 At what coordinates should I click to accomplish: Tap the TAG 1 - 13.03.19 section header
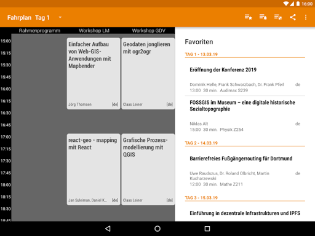[x=201, y=54]
